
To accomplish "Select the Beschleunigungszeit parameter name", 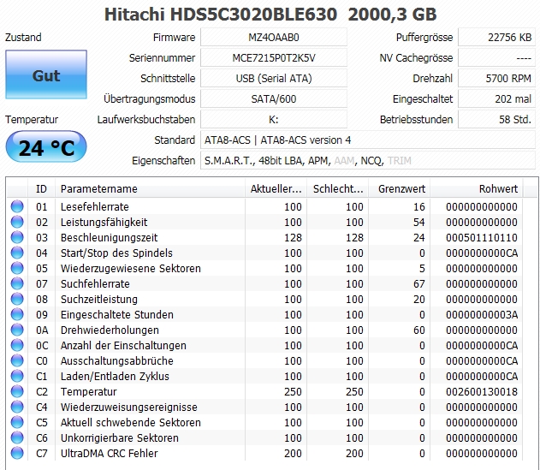I will [x=110, y=238].
